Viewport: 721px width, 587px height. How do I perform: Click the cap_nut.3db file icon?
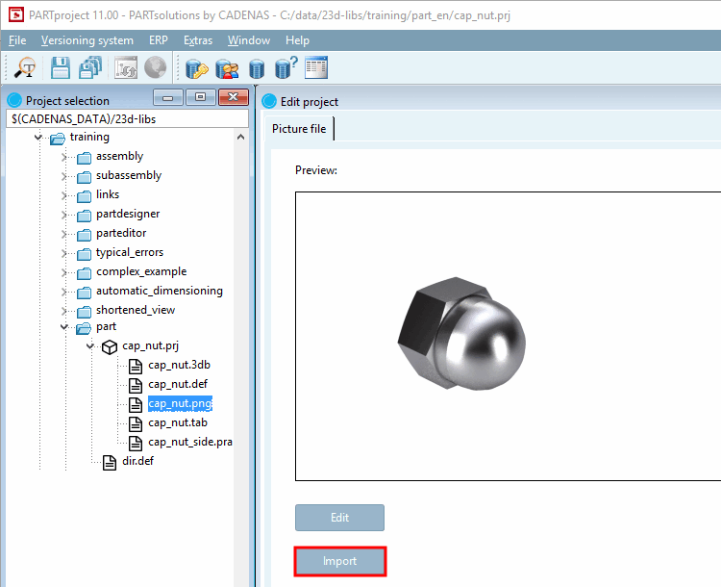coord(136,366)
